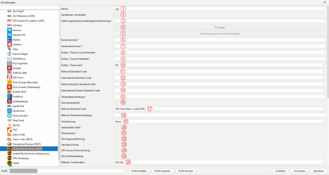Click the TNT icon
The image size is (329, 175).
[9, 130]
